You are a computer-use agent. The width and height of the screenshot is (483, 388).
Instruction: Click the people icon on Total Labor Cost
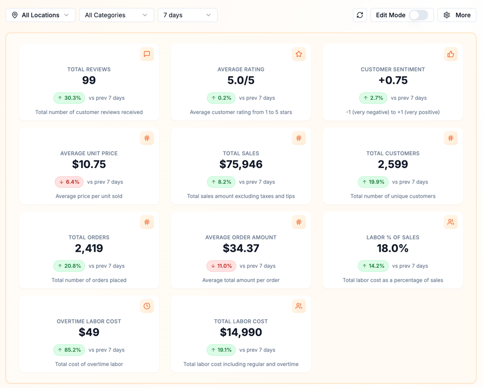click(x=299, y=306)
